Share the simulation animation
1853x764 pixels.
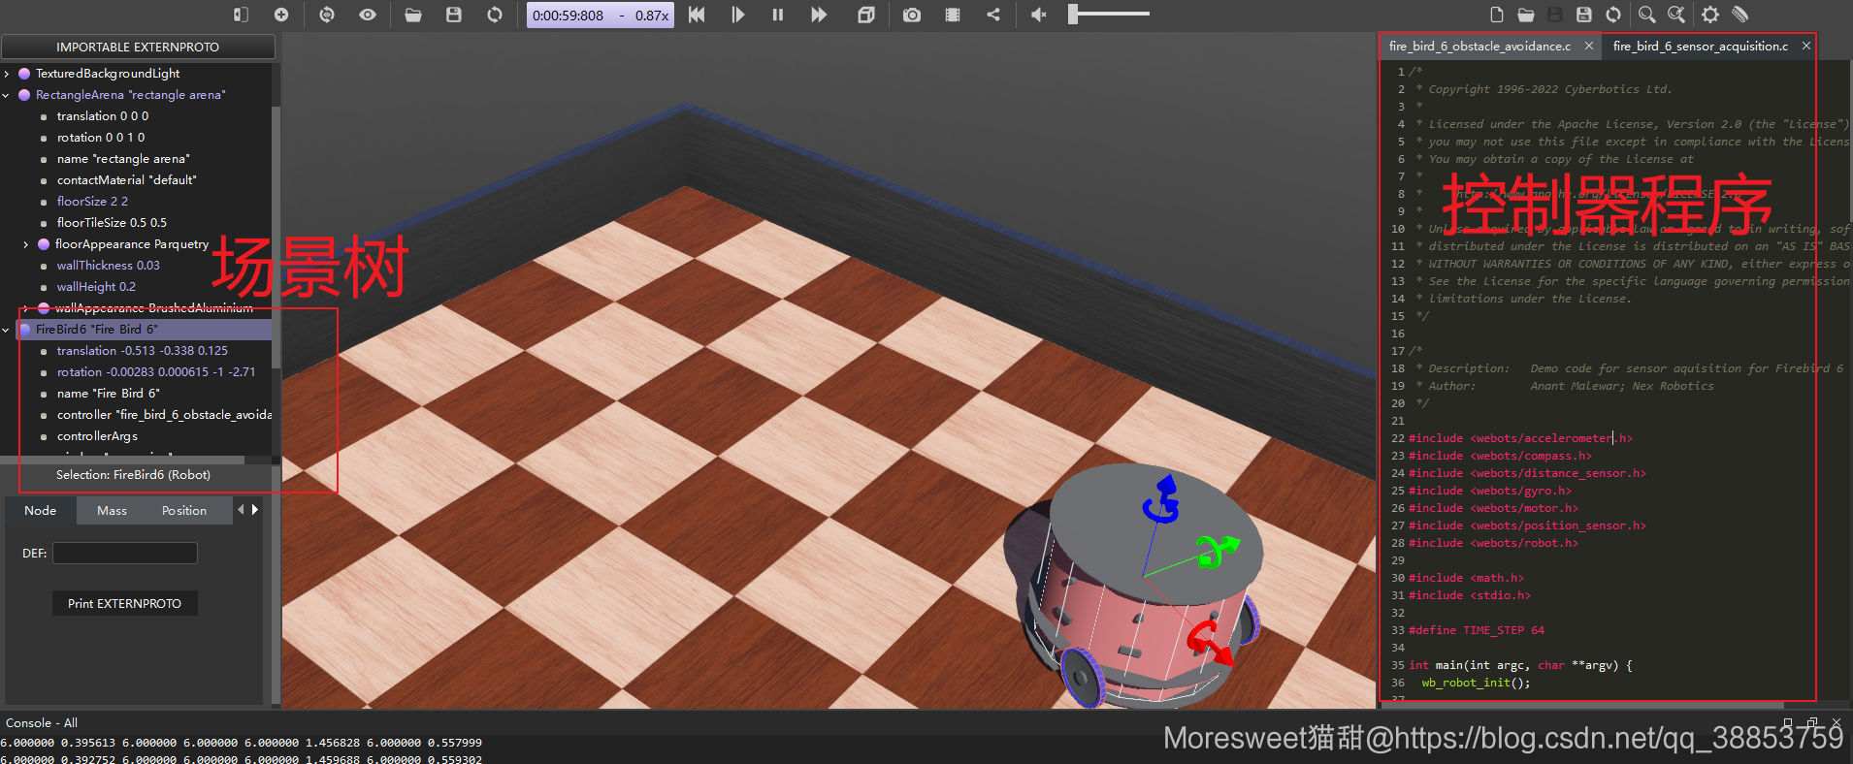point(993,15)
